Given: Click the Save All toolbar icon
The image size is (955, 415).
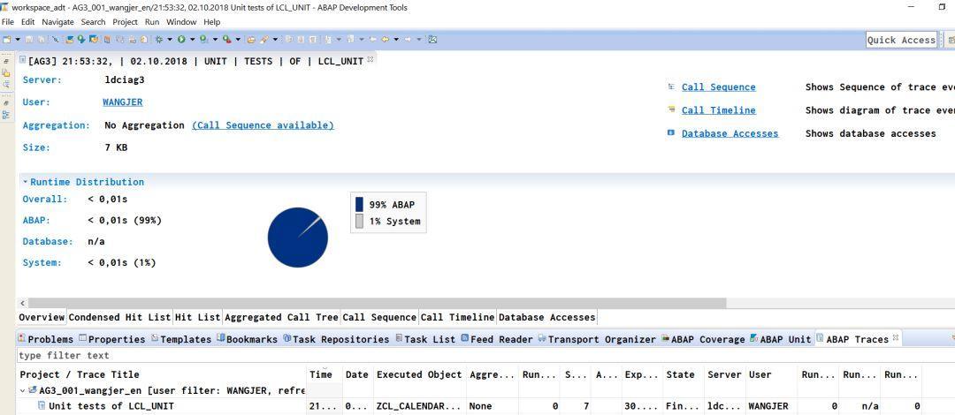Looking at the screenshot, I should [x=41, y=40].
